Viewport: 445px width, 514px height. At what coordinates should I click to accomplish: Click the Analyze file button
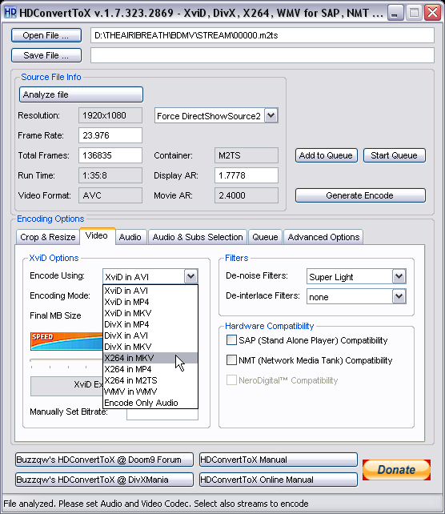81,94
